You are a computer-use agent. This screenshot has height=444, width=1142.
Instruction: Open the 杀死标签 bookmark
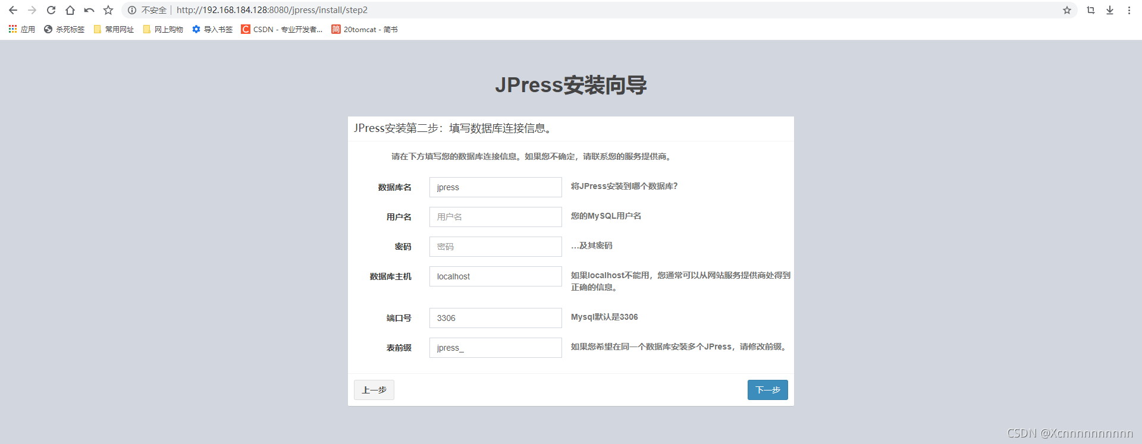pos(64,29)
